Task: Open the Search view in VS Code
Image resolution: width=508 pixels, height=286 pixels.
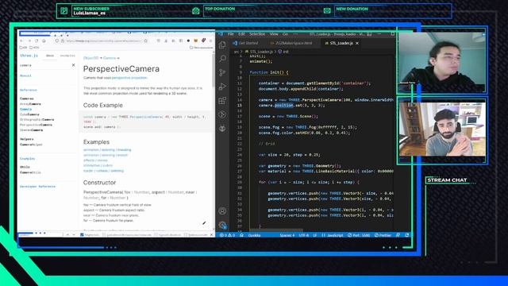Action: tap(222, 58)
